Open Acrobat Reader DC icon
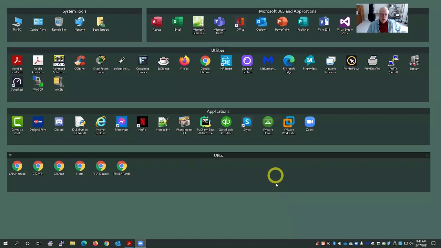This screenshot has width=441, height=248. 17,64
